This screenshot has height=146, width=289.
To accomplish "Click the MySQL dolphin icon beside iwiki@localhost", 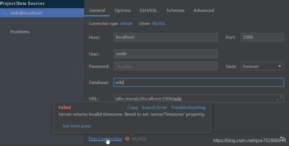I will (5, 13).
